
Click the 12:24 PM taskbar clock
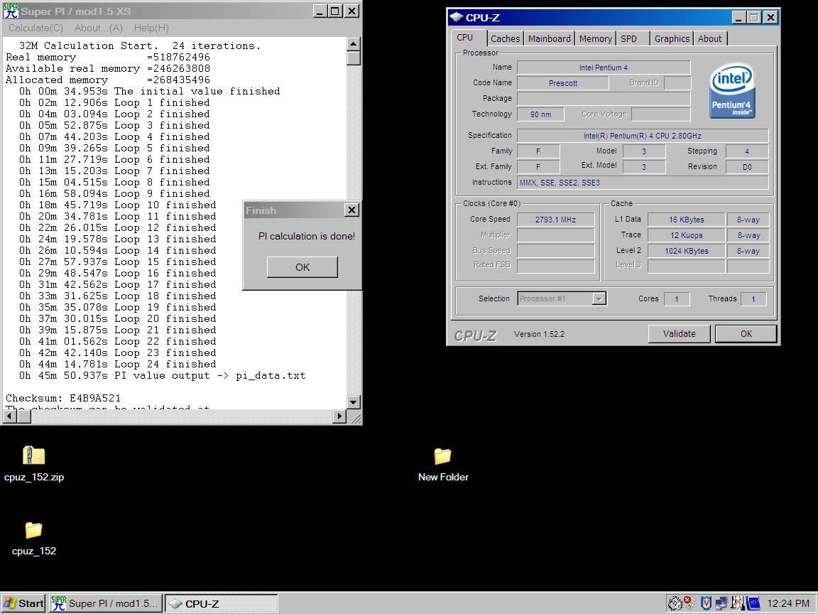coord(788,603)
